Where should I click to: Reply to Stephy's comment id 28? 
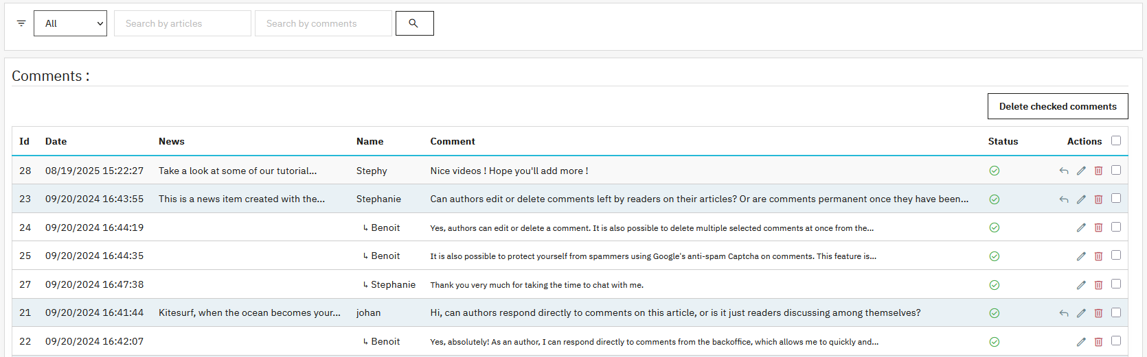[1064, 171]
